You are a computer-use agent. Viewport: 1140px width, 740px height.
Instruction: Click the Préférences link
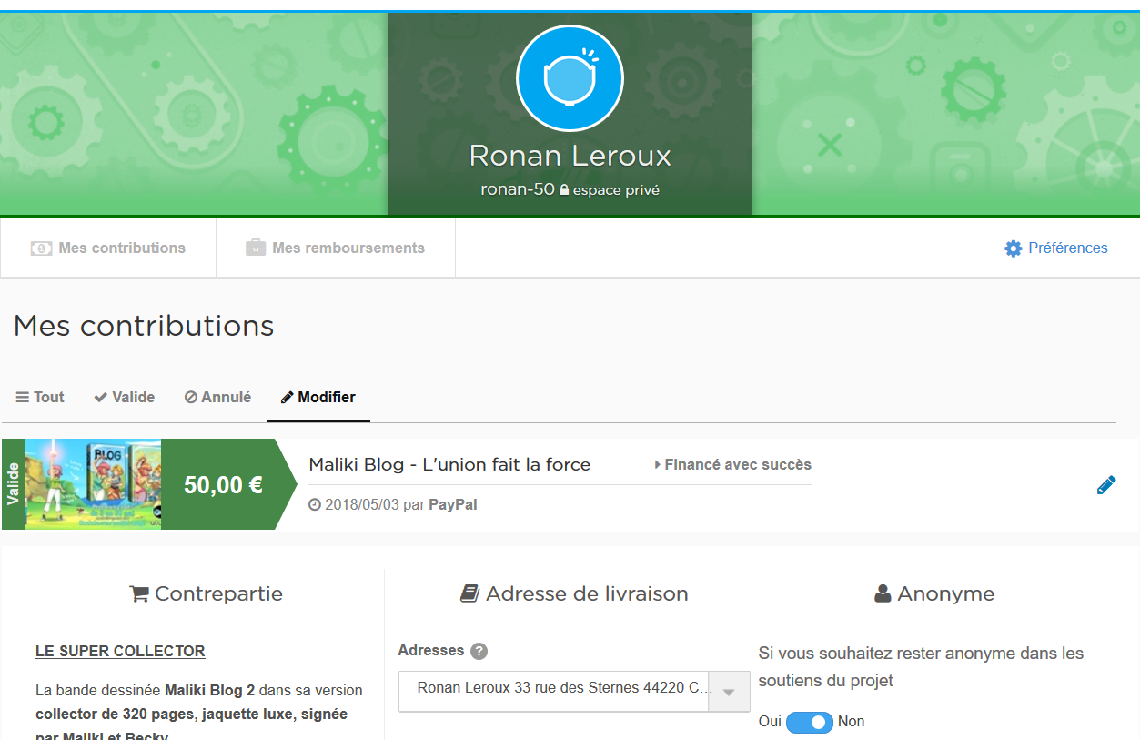tap(1067, 248)
